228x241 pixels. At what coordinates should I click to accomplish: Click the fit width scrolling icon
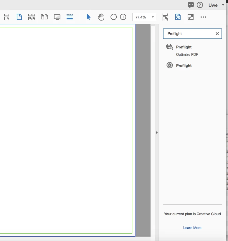(x=165, y=17)
